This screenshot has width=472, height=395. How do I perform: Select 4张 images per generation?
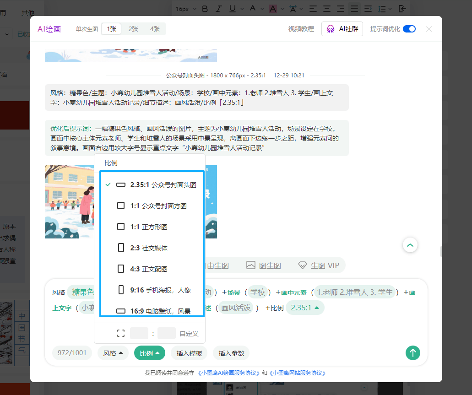click(x=155, y=29)
